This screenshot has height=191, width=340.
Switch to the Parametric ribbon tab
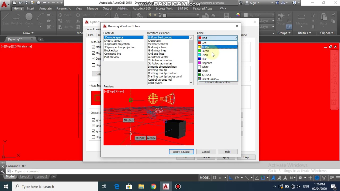63,8
